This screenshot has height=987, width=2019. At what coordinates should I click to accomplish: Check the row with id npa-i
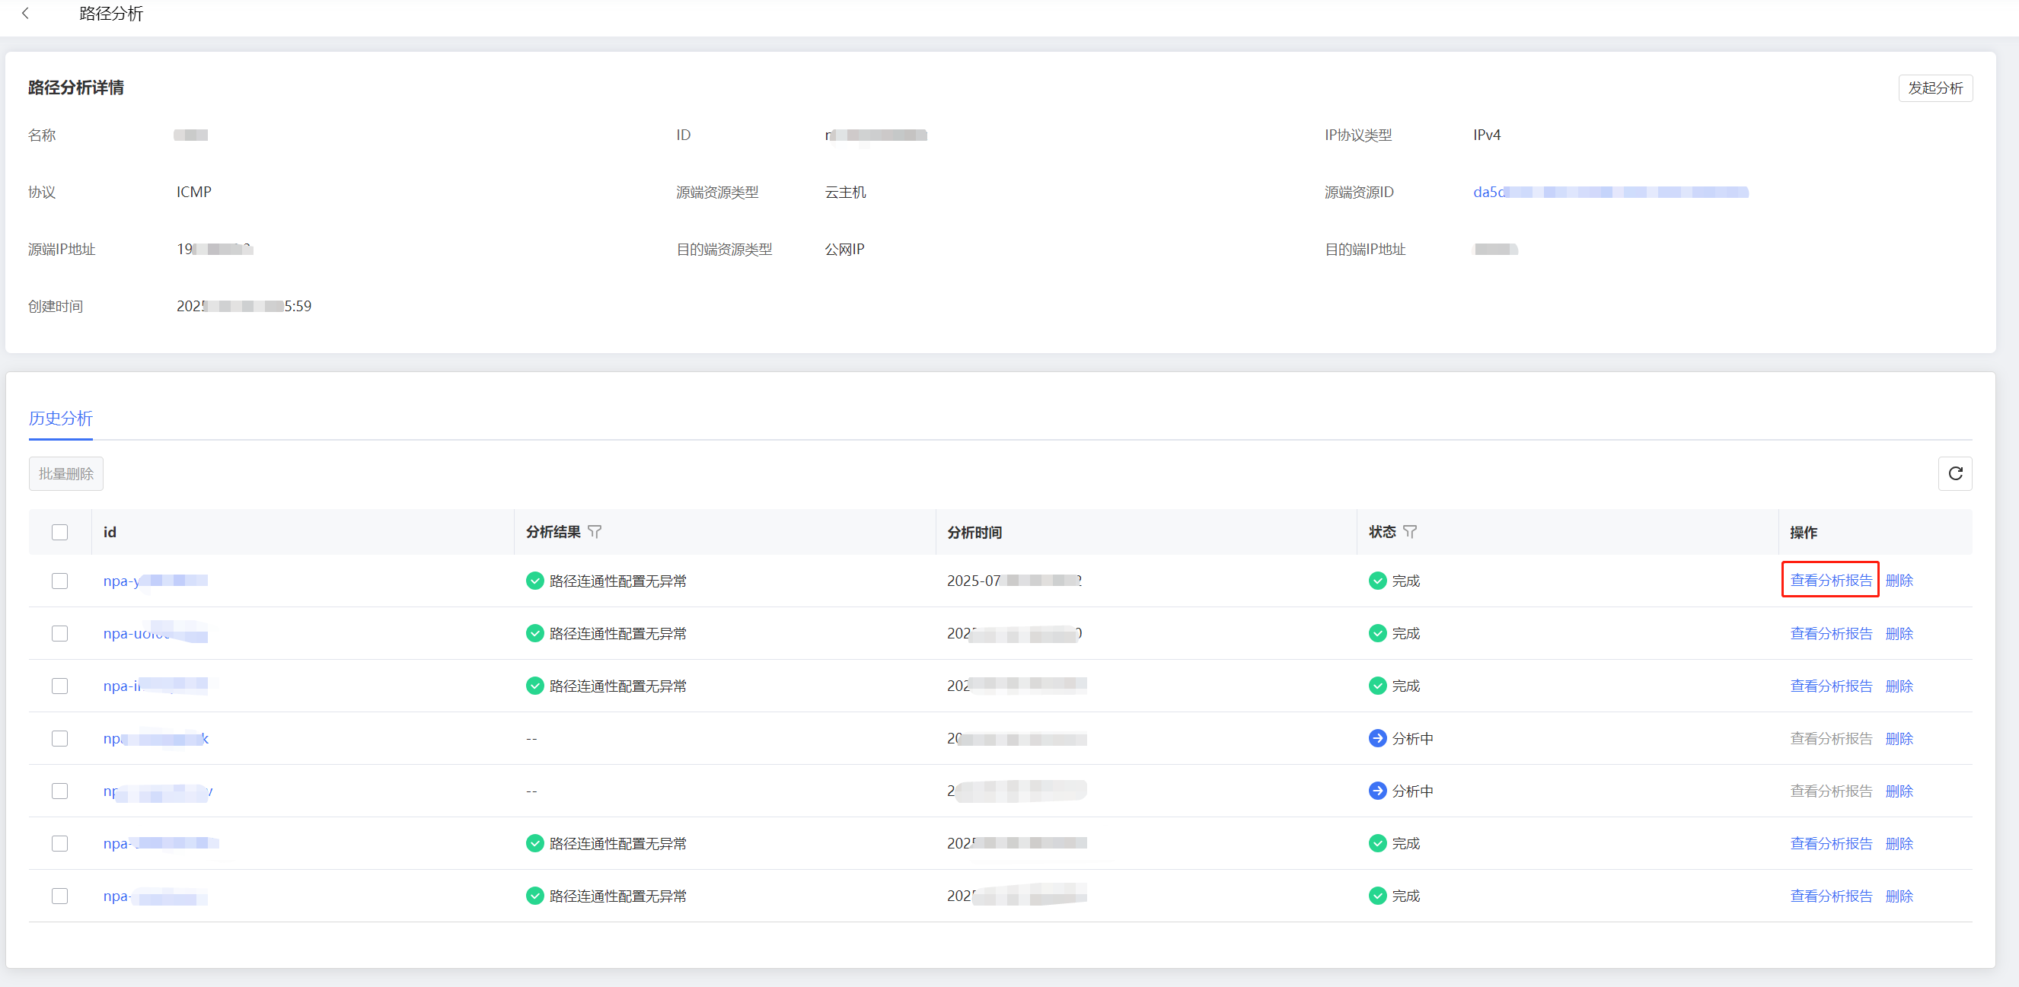point(59,686)
